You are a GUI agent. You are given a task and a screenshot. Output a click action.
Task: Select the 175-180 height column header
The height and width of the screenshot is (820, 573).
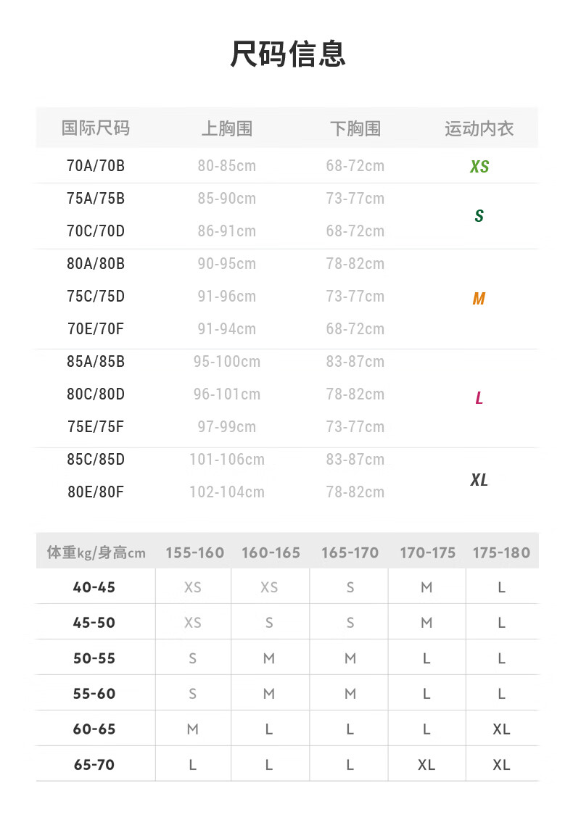click(501, 552)
